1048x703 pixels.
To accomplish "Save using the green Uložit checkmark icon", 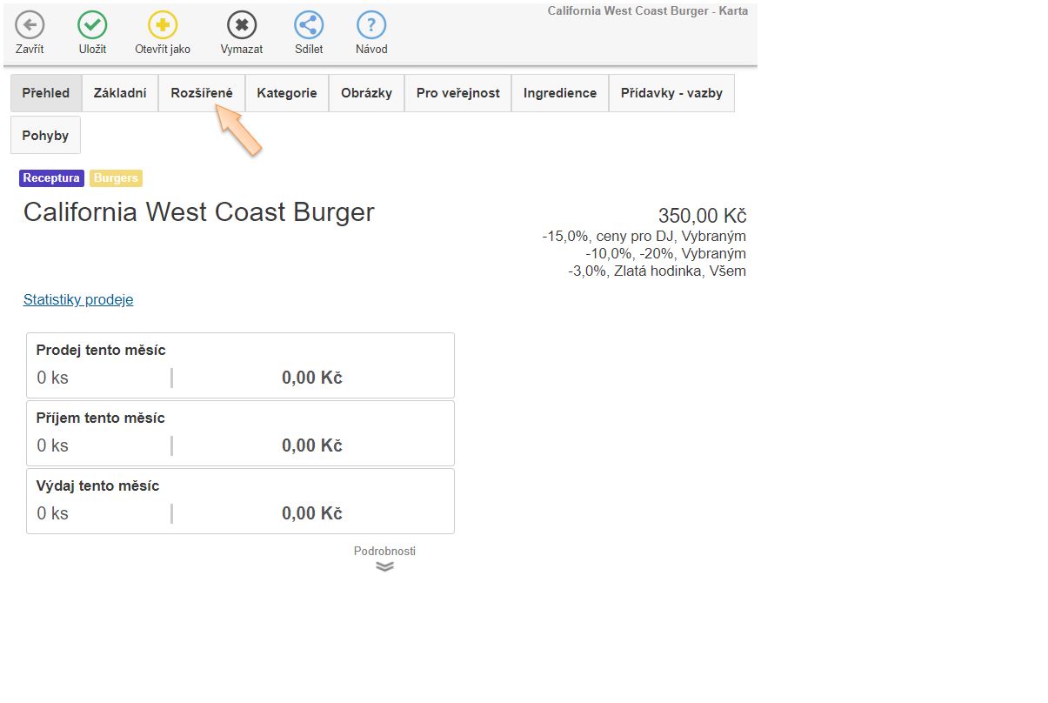I will coord(92,25).
